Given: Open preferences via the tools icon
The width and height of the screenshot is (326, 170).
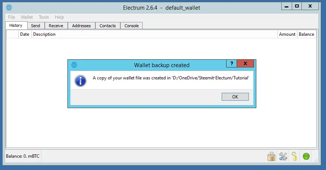Looking at the screenshot, I should coord(283,156).
